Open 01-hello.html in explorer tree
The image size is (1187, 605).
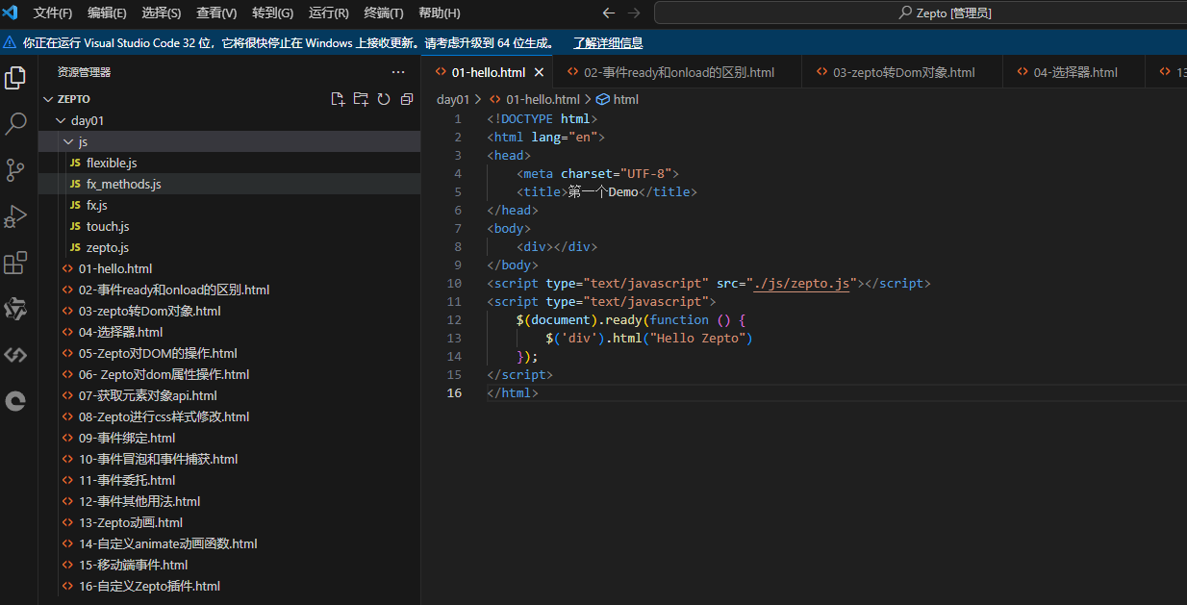(229, 268)
